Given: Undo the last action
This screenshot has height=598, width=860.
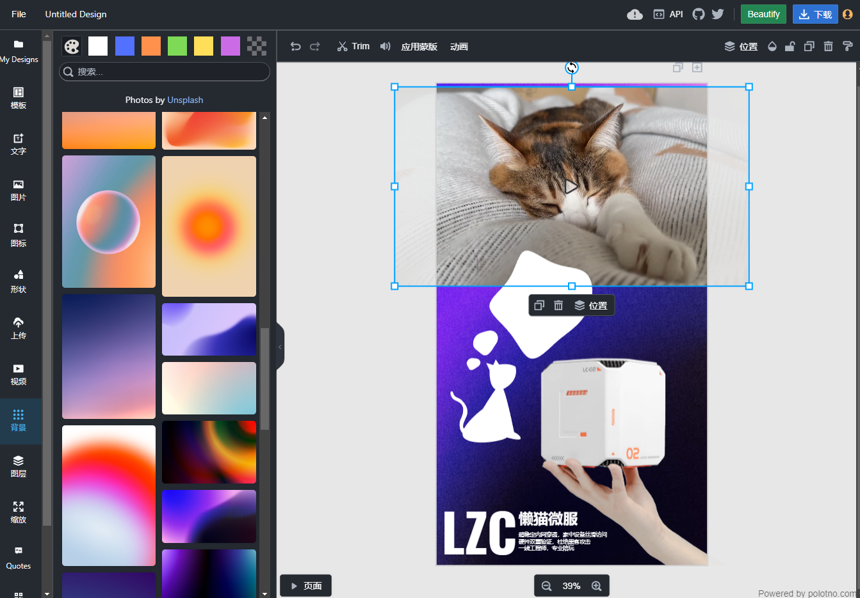Looking at the screenshot, I should (295, 46).
